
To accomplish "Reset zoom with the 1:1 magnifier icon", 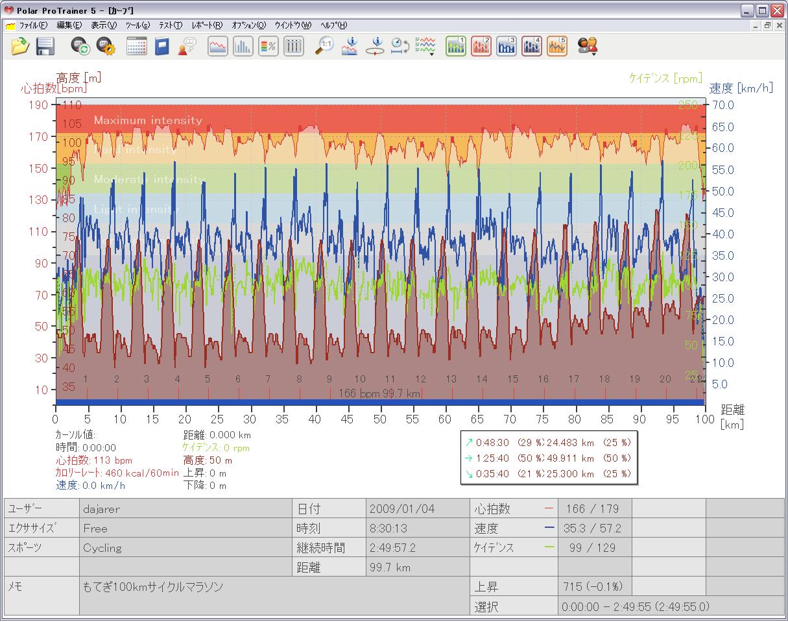I will [x=324, y=46].
